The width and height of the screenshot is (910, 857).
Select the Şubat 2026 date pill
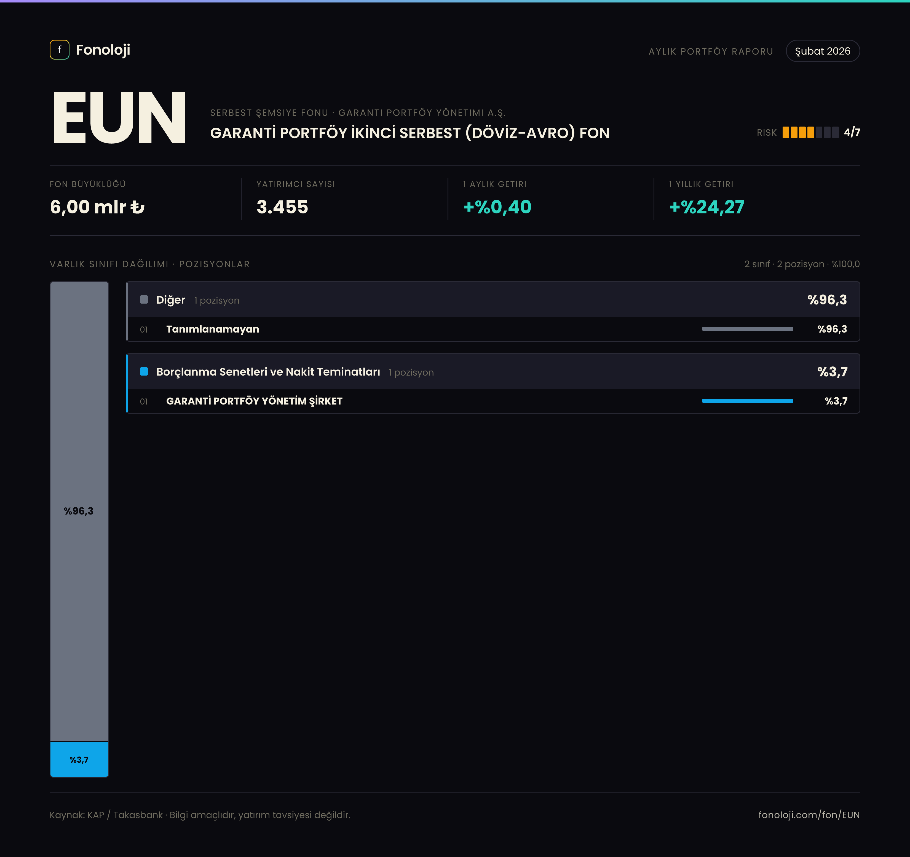click(823, 51)
